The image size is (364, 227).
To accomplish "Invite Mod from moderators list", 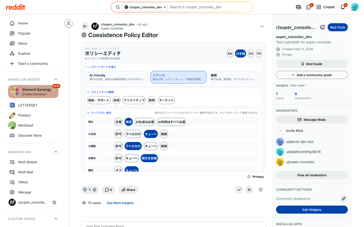I will pyautogui.click(x=289, y=131).
